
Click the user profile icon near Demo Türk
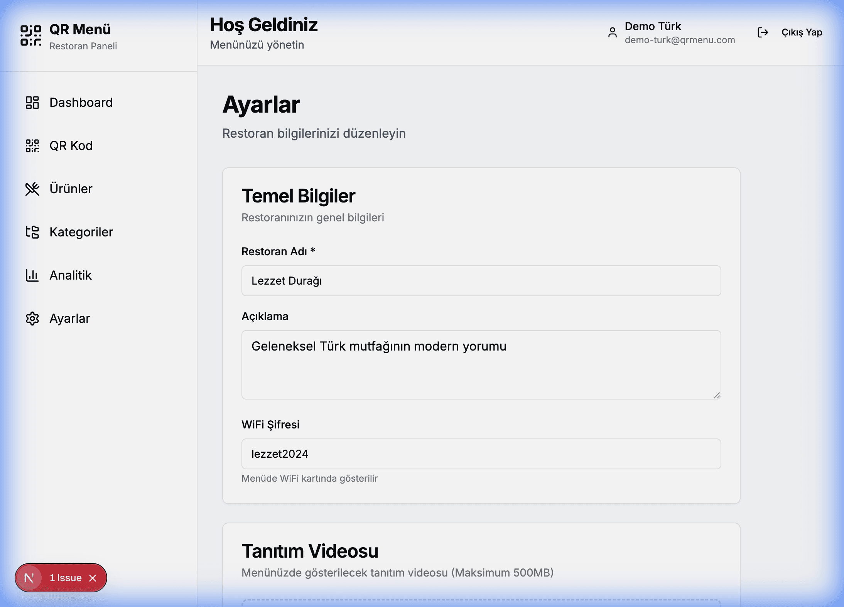613,32
